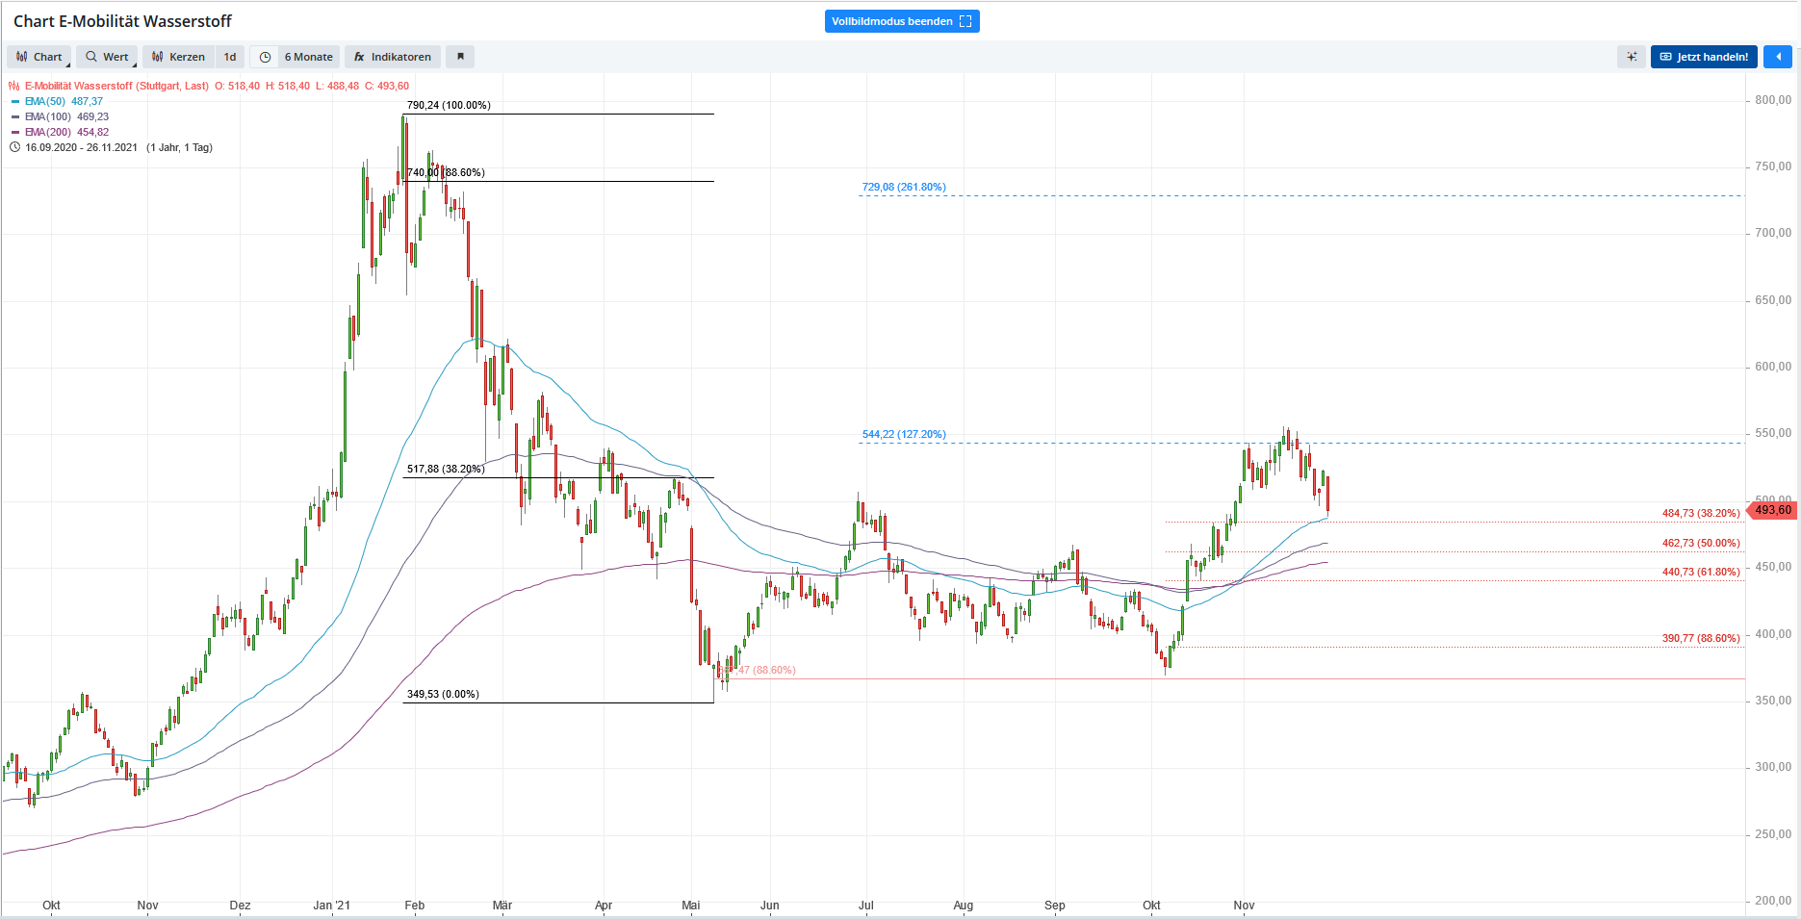Click the candlestick icon inside the Chart button
Viewport: 1801px width, 919px height.
pyautogui.click(x=19, y=57)
